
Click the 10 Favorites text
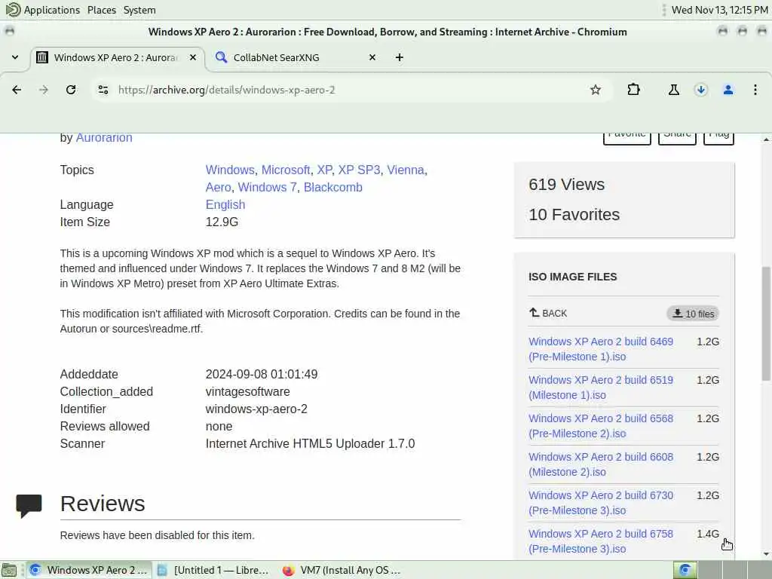coord(574,215)
